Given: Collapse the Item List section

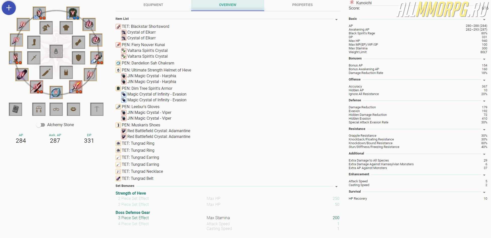Looking at the screenshot, I should [336, 20].
